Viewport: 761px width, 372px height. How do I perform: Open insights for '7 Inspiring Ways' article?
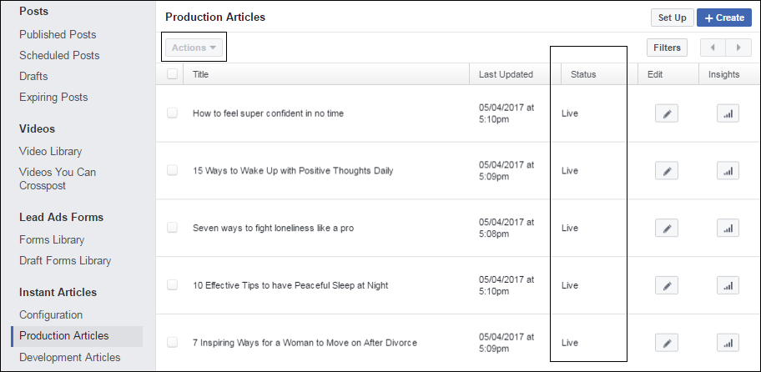tap(728, 343)
